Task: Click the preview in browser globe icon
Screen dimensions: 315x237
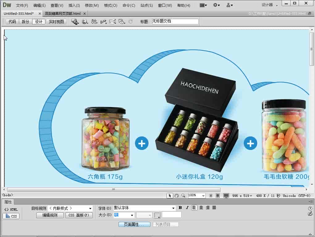Action: pos(85,22)
